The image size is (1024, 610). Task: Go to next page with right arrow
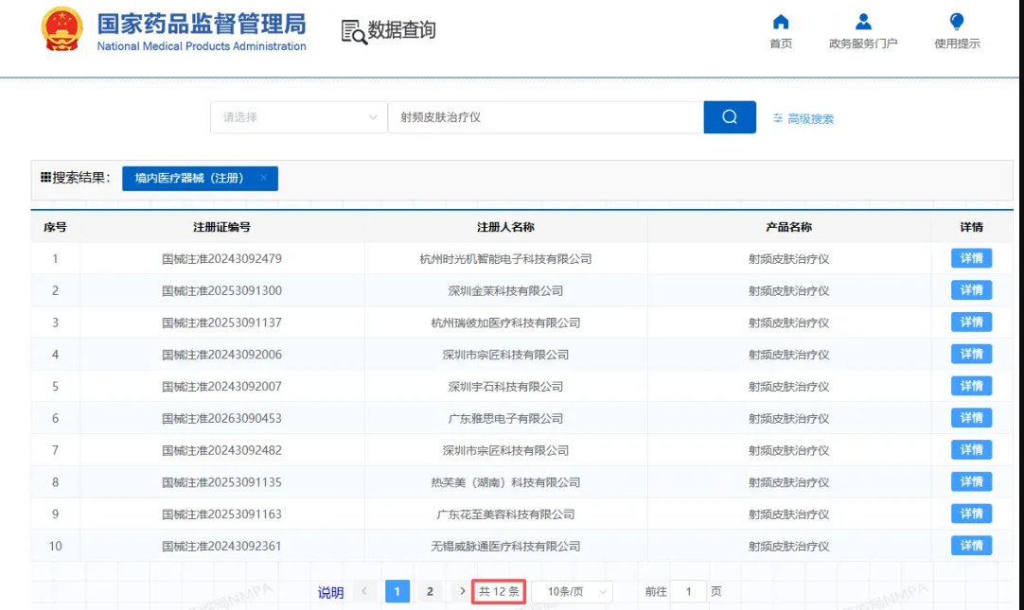(x=462, y=592)
